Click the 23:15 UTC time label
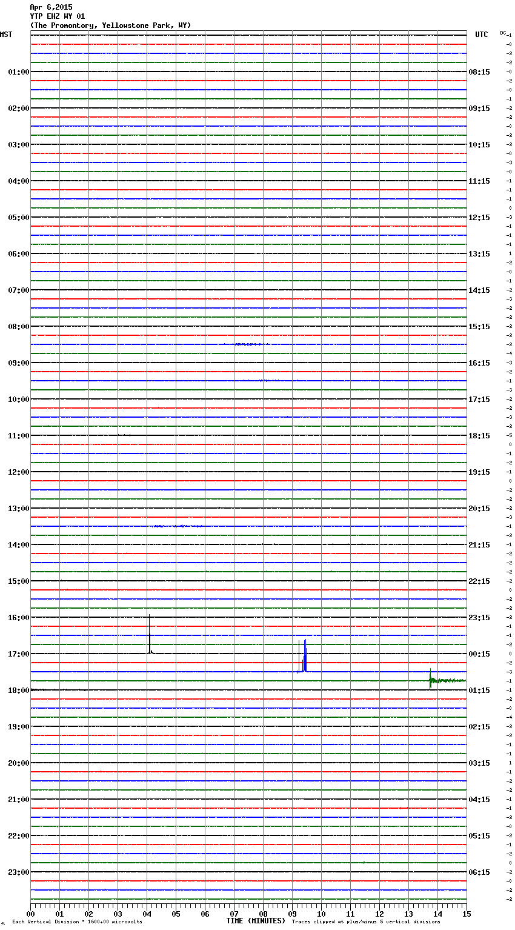Screen dimensions: 515x930 (x=479, y=618)
